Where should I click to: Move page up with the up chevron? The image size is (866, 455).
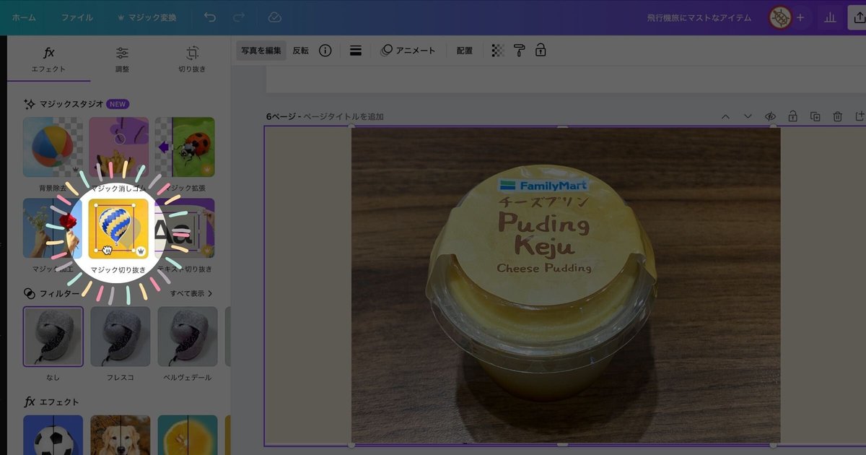coord(726,116)
